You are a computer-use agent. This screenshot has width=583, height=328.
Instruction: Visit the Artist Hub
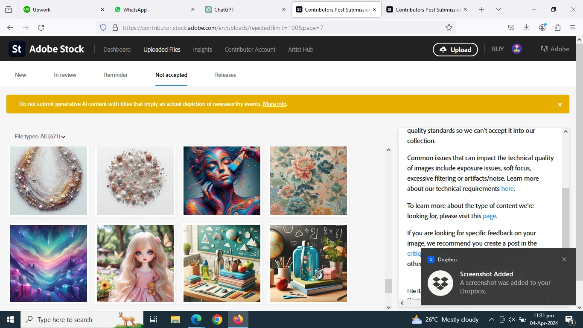click(x=300, y=50)
